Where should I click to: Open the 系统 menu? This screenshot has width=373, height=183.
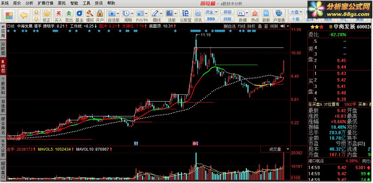tap(5, 3)
